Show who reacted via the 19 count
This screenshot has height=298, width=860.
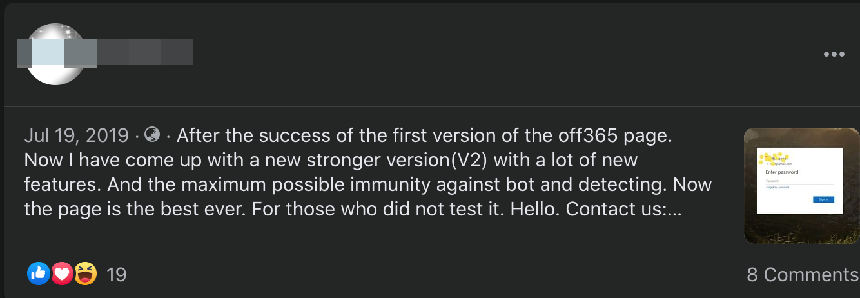click(x=116, y=275)
